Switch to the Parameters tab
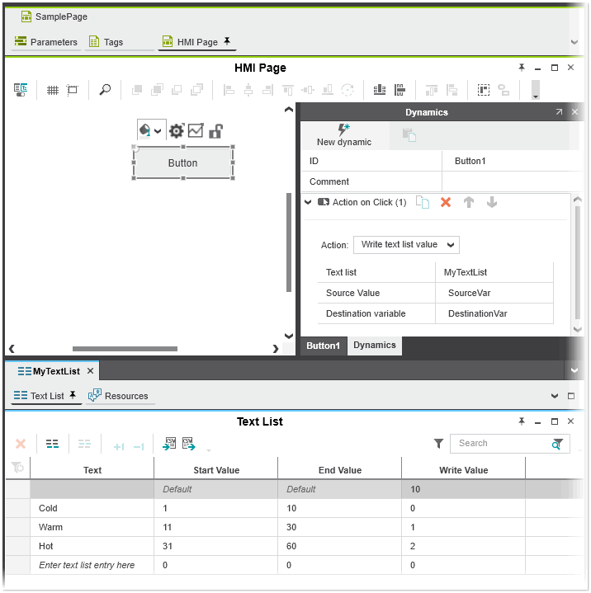Viewport: 591px width, 593px height. 46,42
